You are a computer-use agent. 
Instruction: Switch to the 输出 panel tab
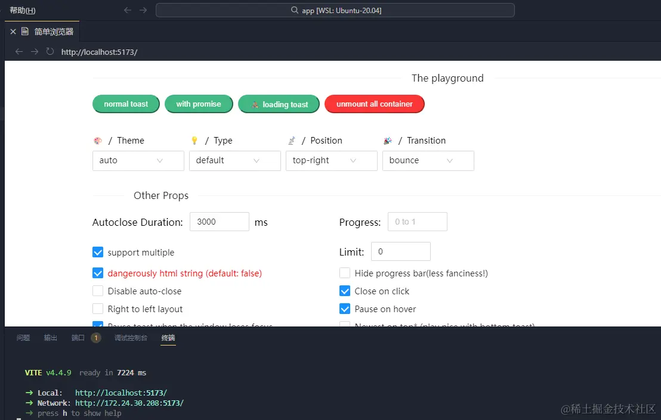click(51, 338)
